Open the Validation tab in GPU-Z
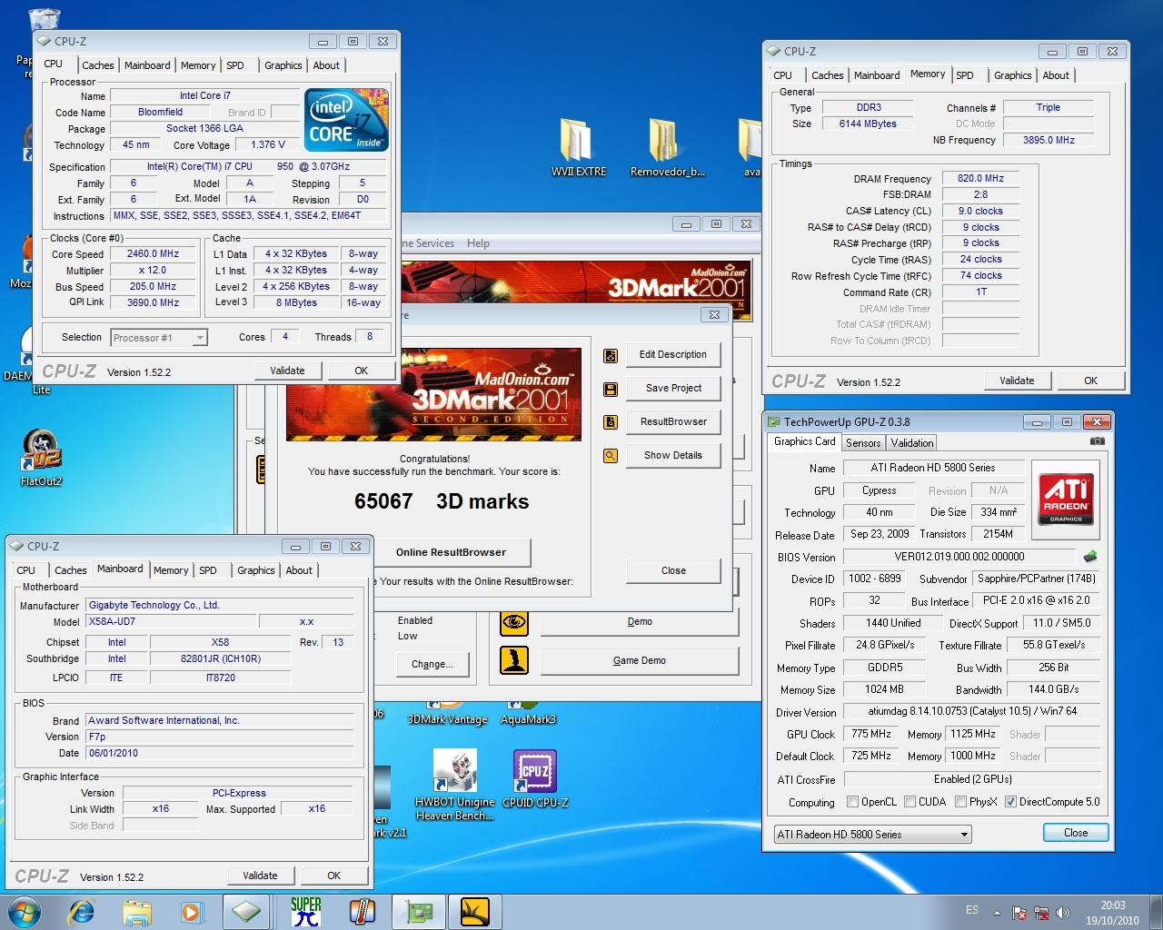The image size is (1163, 930). (x=911, y=443)
